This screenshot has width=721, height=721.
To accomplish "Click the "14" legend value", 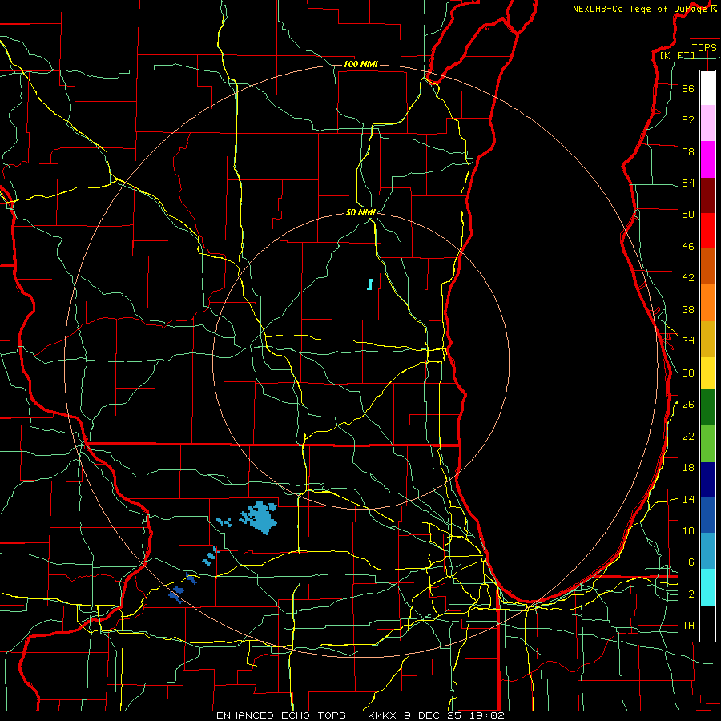I will tap(688, 499).
